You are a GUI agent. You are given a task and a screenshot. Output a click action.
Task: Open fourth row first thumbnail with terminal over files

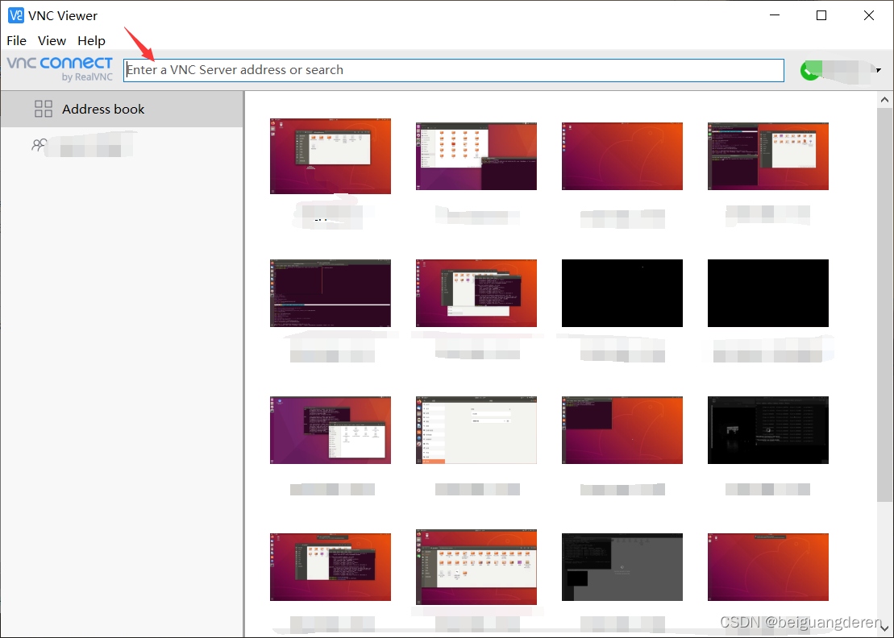pyautogui.click(x=331, y=567)
